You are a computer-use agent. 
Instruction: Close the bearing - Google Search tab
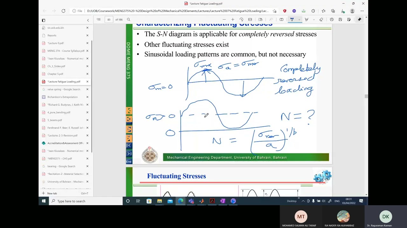point(87,166)
